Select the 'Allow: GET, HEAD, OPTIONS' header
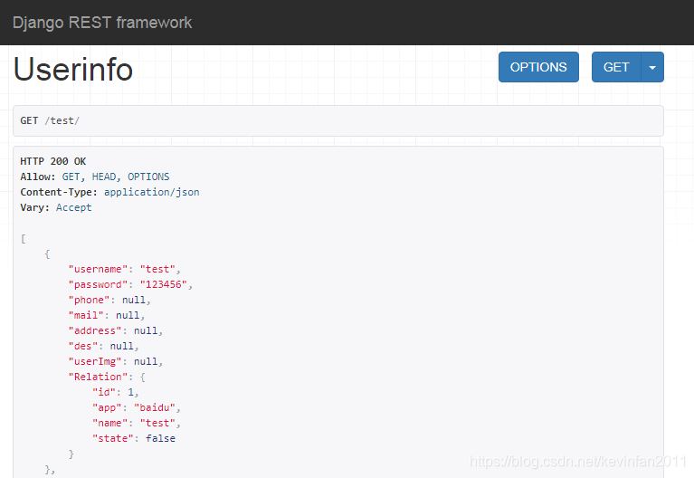 pyautogui.click(x=95, y=177)
